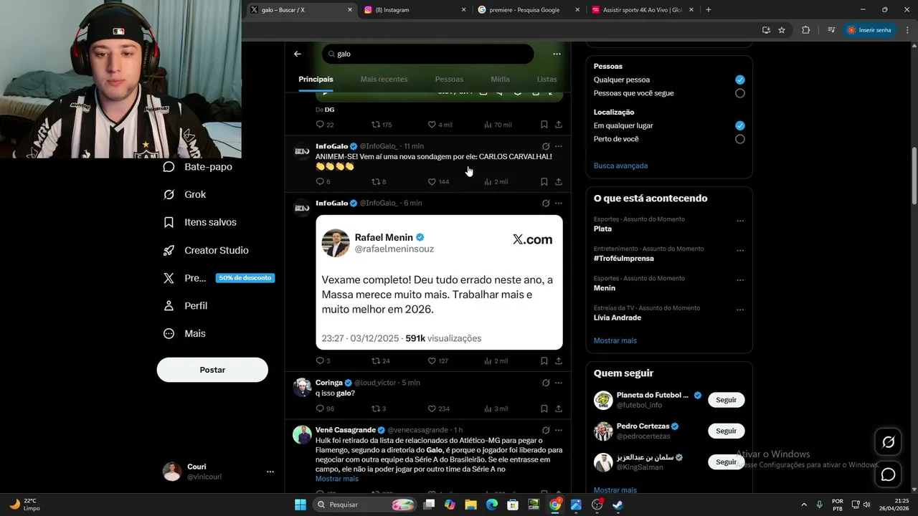Reply to the InfoGalo CARLOS CARVALHAL post
The height and width of the screenshot is (516, 918).
coord(320,182)
